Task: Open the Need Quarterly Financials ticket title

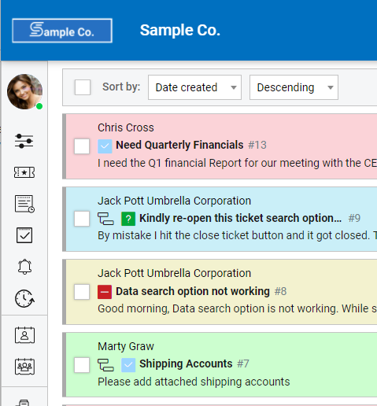Action: (x=179, y=145)
